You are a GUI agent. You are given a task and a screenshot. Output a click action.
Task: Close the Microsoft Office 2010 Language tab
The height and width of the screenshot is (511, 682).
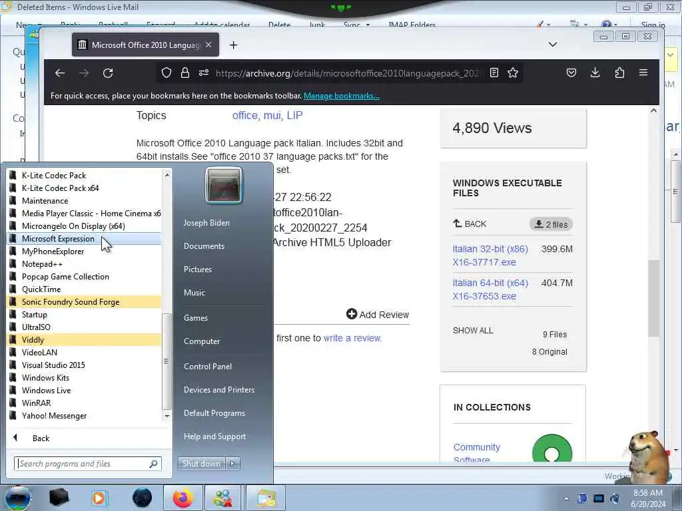click(x=208, y=45)
